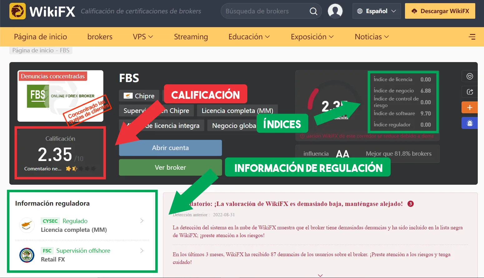The width and height of the screenshot is (484, 278).
Task: Click the WikiFX logo icon
Action: (x=17, y=11)
